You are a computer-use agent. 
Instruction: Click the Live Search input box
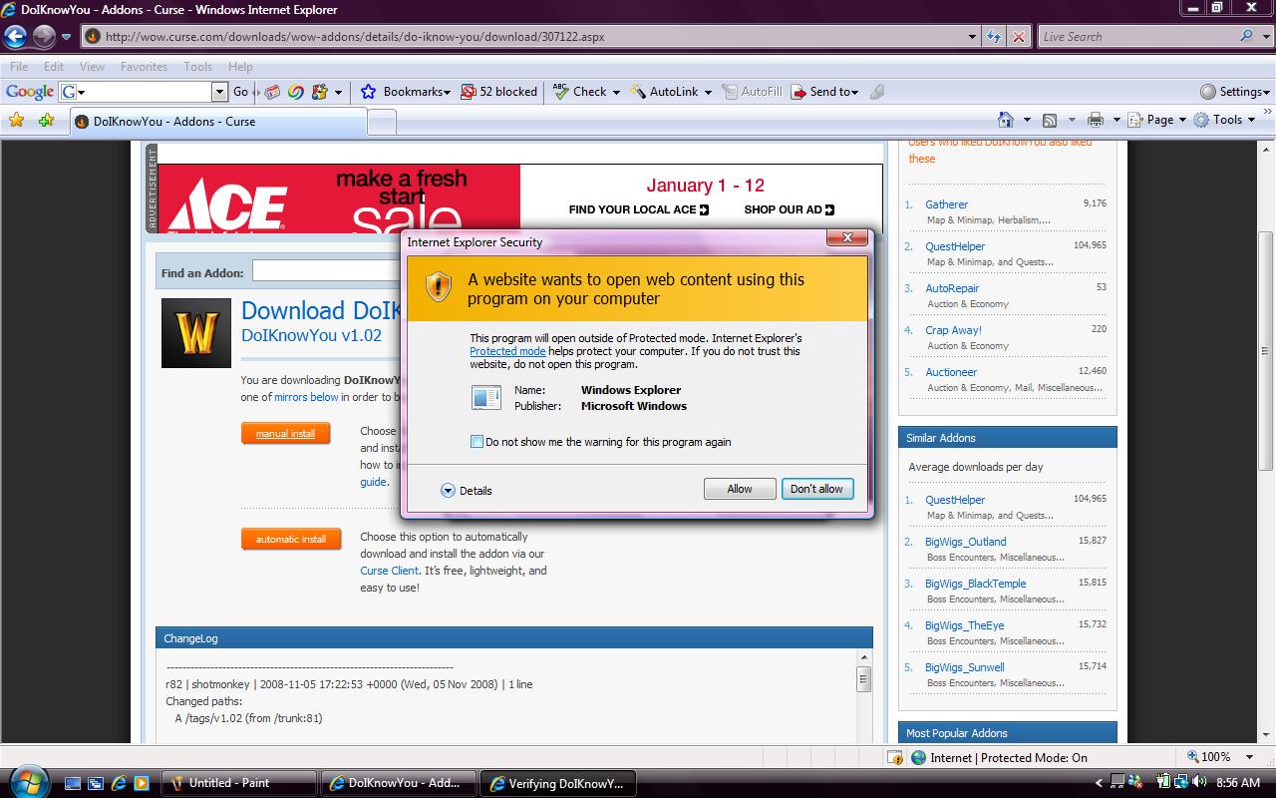click(1136, 37)
